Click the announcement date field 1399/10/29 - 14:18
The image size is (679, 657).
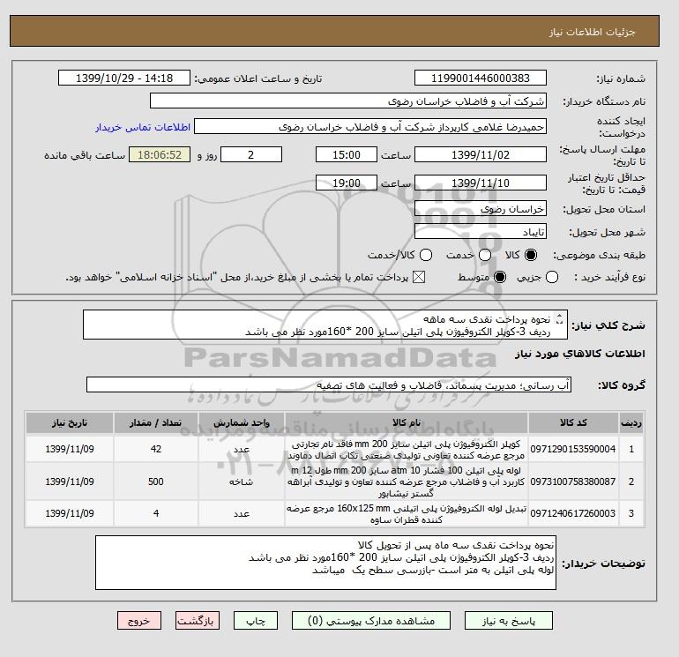coord(124,78)
